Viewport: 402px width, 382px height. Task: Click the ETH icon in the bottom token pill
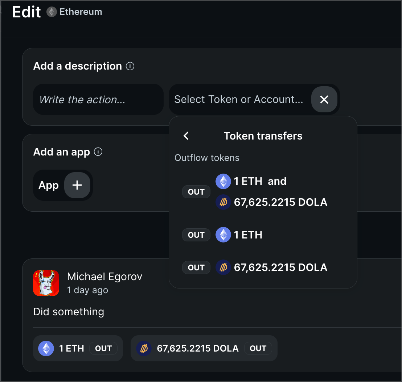tap(46, 348)
